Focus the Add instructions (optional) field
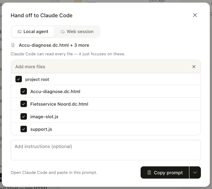 coord(106,150)
